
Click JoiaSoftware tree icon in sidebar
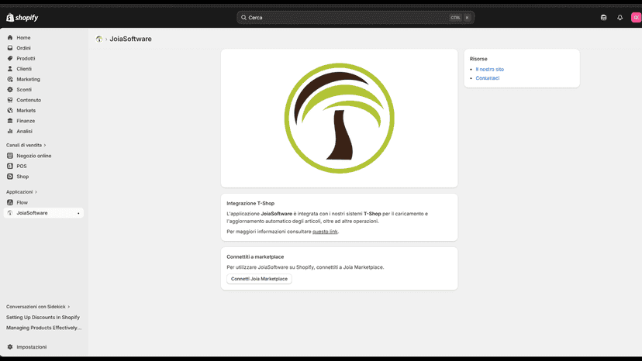click(x=10, y=213)
